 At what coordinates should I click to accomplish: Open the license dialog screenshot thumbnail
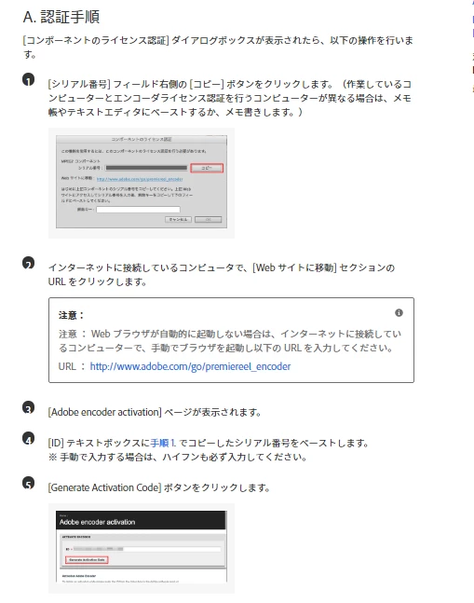(142, 183)
